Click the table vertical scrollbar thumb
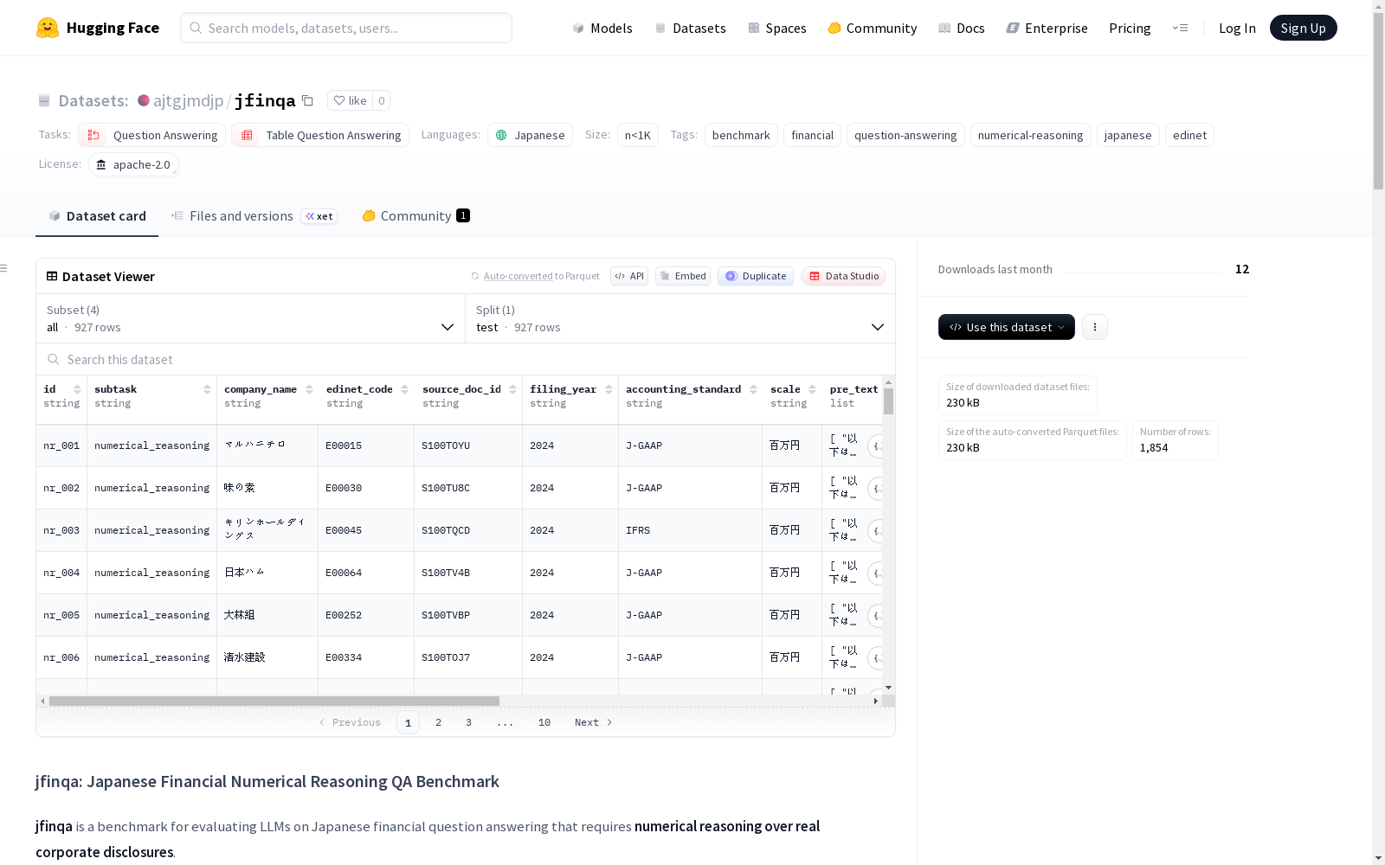Screen dimensions: 1385x865 888,401
